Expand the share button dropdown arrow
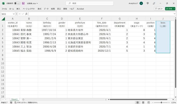 [x=174, y=9]
